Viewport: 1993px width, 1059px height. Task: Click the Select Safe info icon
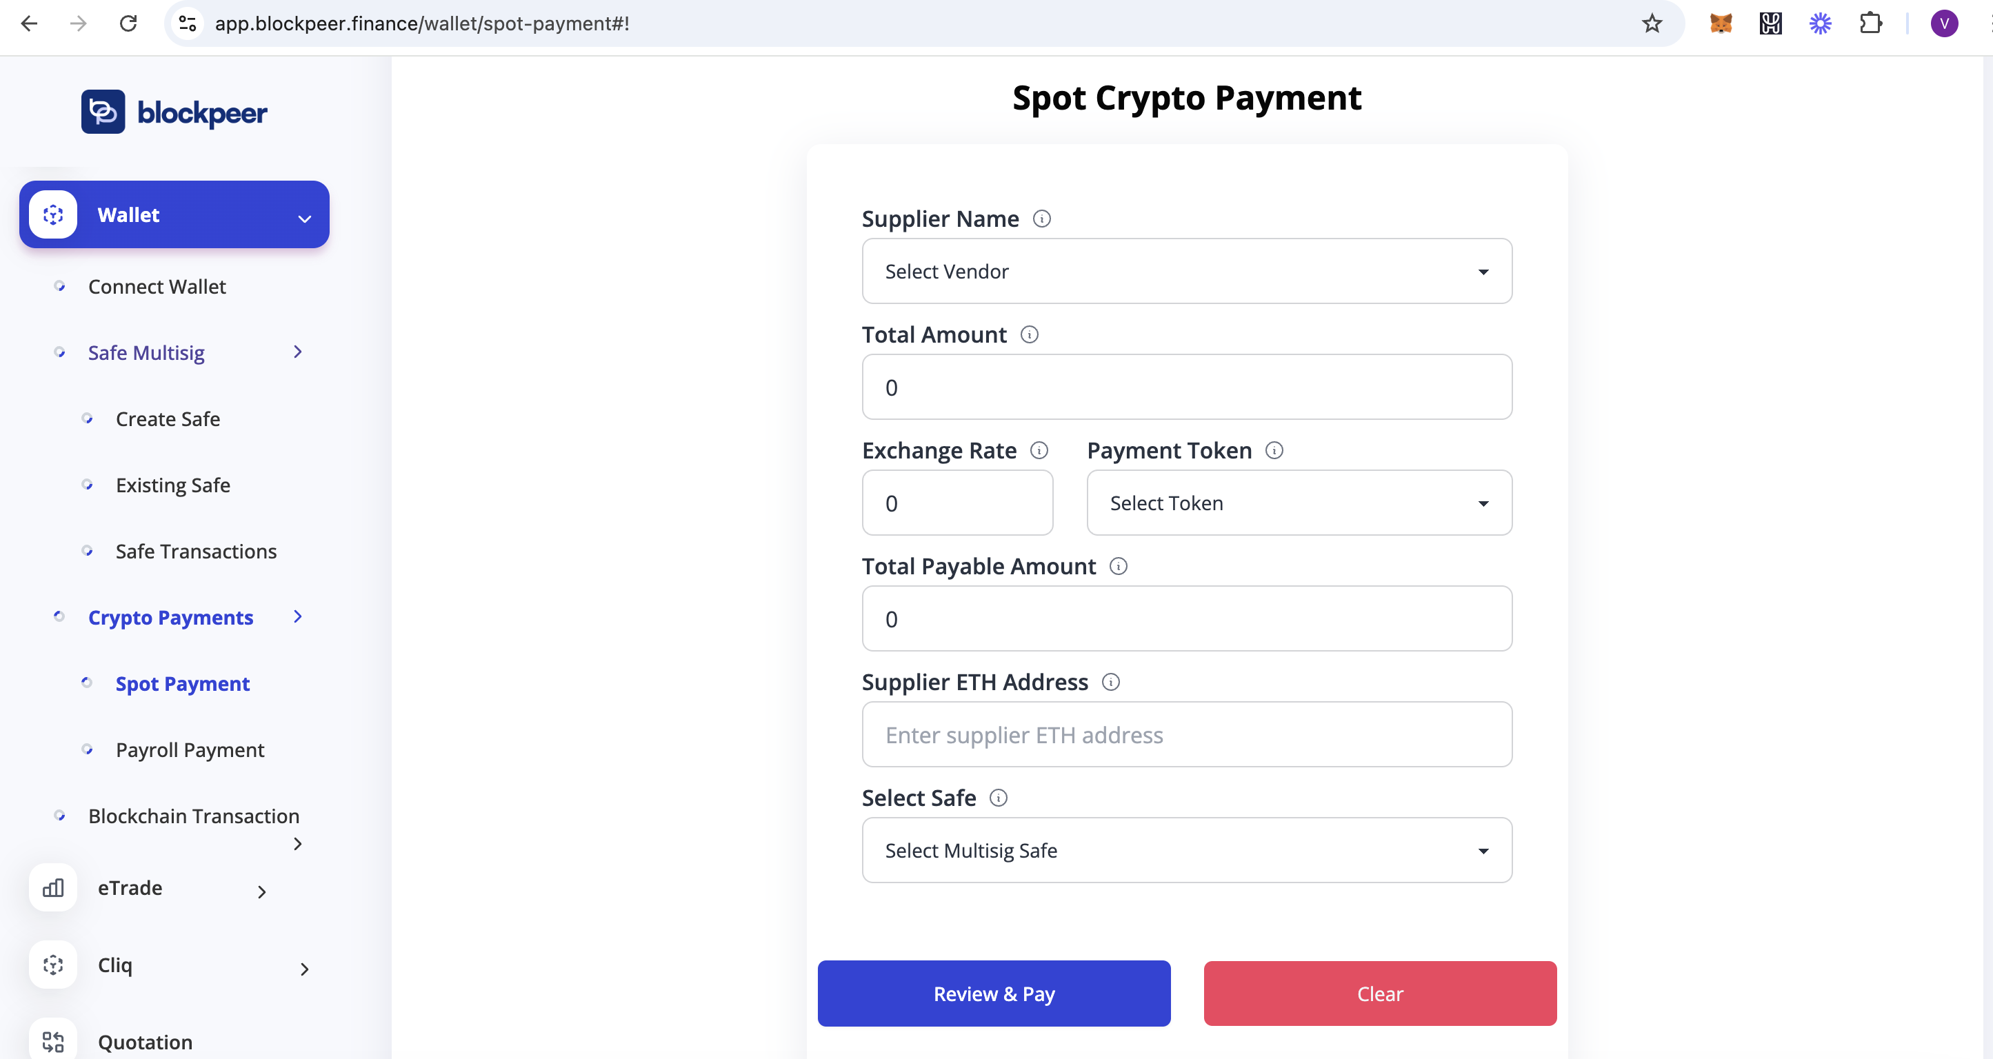click(999, 798)
